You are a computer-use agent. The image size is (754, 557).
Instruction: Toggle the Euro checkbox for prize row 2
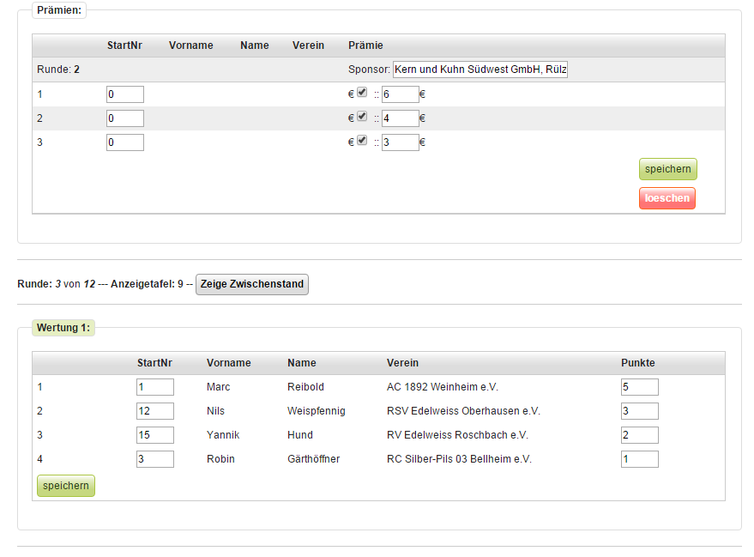click(362, 117)
